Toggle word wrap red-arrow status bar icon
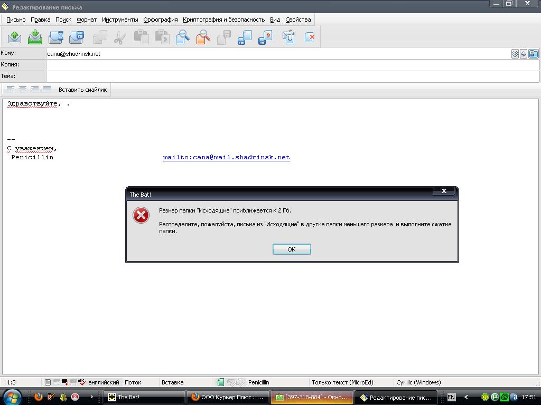Image resolution: width=541 pixels, height=405 pixels. pos(65,382)
